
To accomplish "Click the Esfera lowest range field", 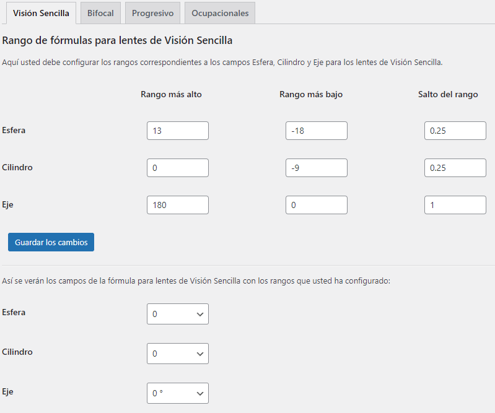I will pos(317,131).
